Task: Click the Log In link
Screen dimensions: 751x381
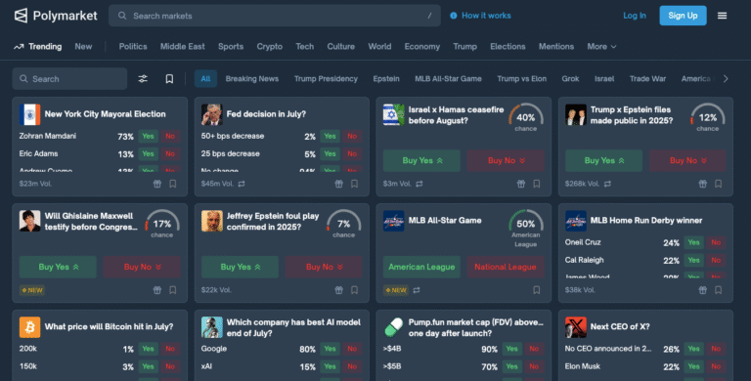Action: (634, 16)
